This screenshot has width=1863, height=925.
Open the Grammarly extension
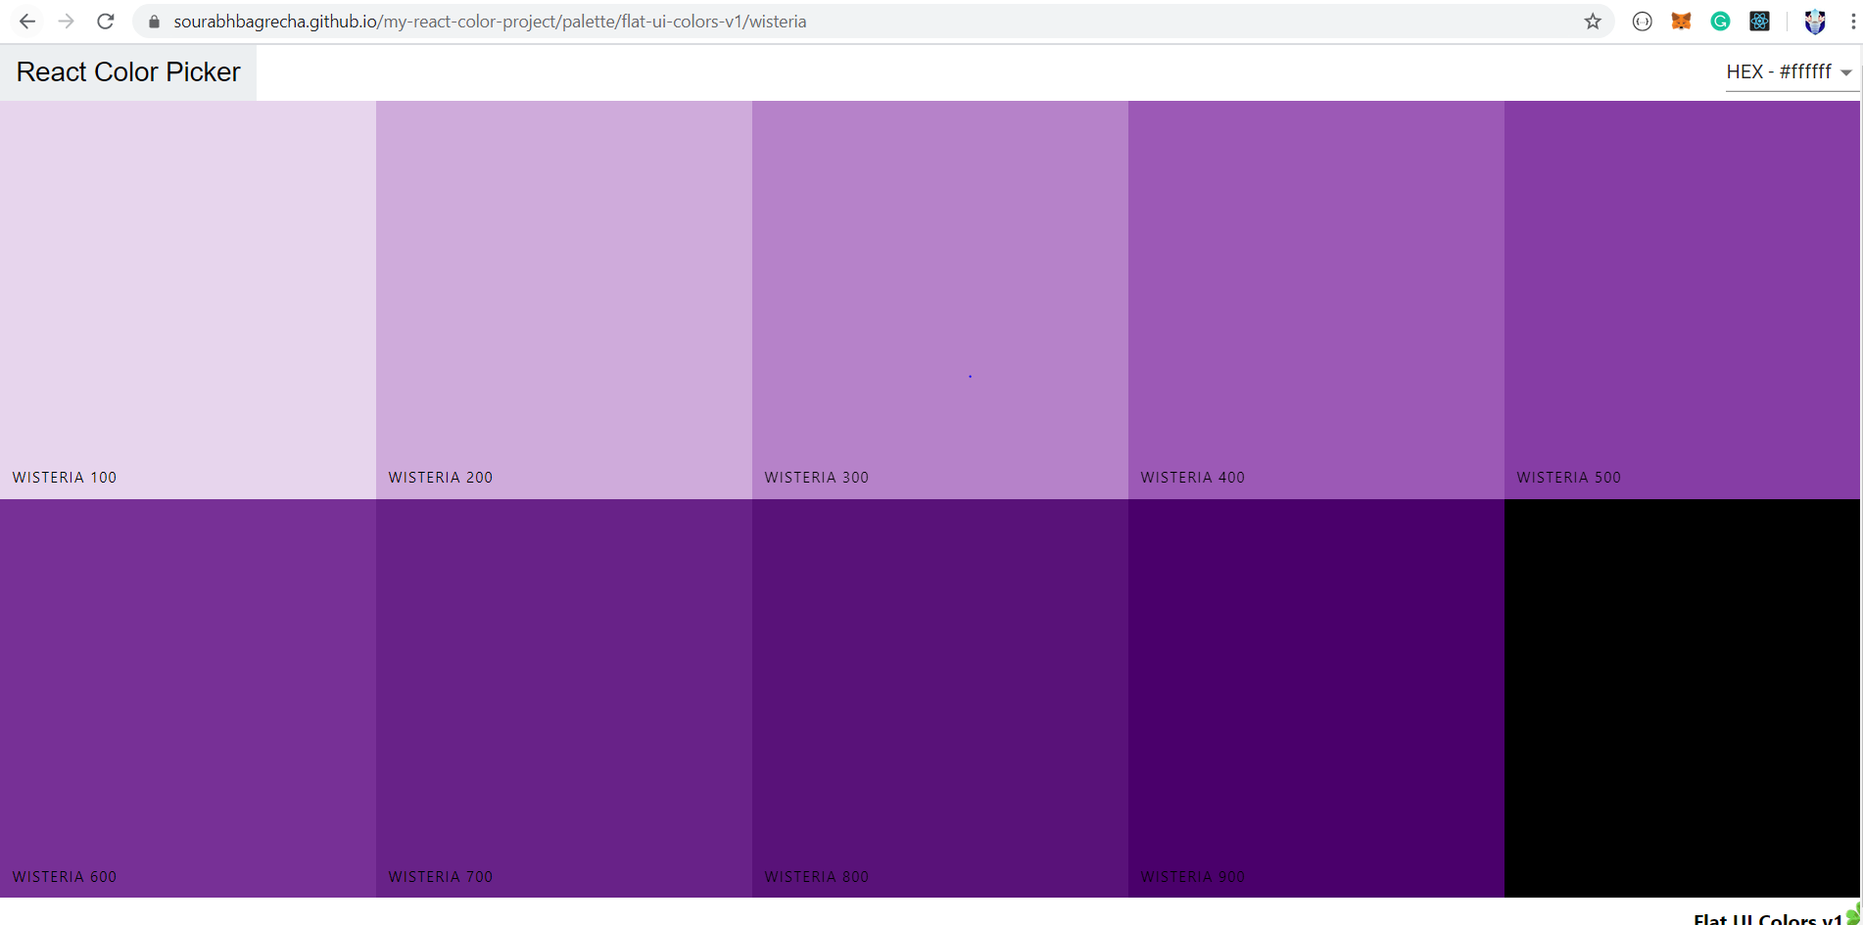click(1720, 22)
